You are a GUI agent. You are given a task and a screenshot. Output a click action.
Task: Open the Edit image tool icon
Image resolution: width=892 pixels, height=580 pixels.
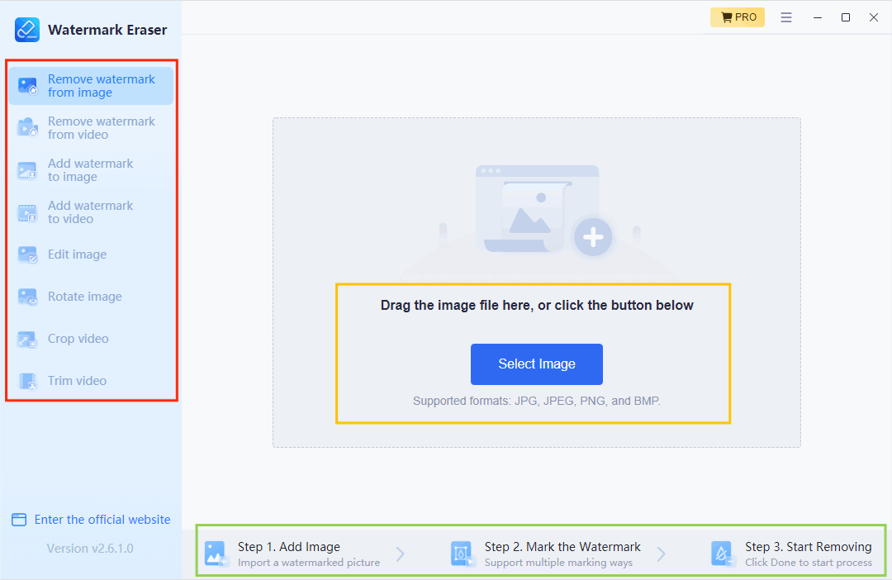coord(28,254)
